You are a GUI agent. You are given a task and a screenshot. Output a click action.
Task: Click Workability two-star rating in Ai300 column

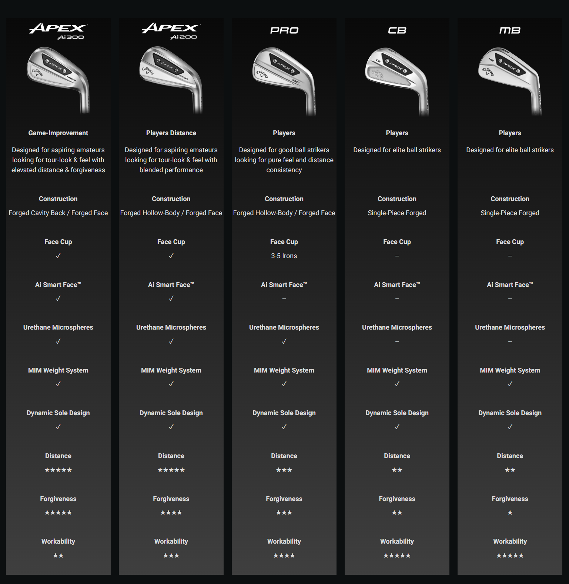58,555
